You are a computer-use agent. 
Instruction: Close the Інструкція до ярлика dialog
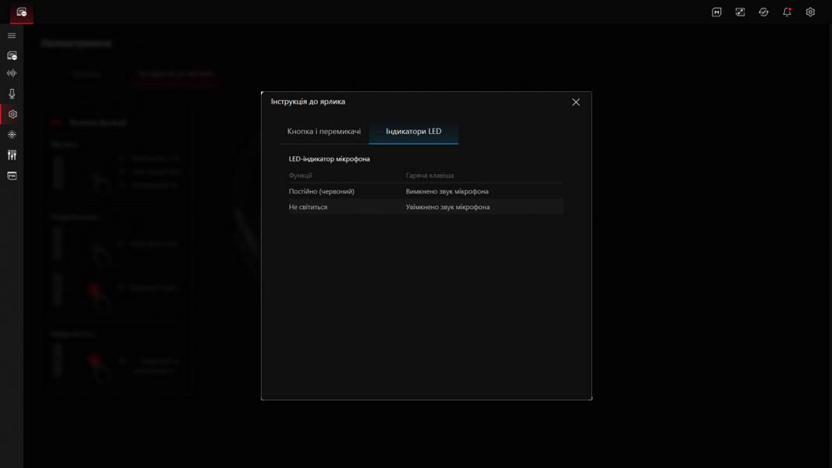pos(576,102)
